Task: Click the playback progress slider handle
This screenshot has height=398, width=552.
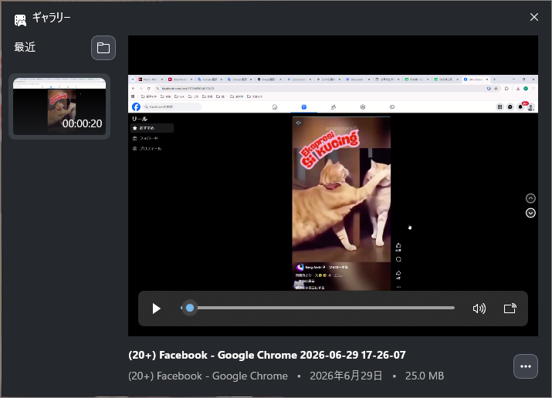Action: [x=190, y=308]
